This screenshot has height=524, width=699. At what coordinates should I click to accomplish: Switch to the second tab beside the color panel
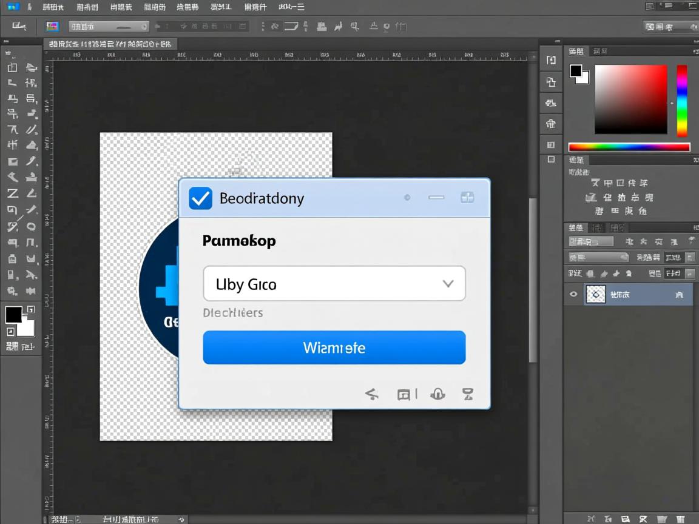click(x=600, y=51)
